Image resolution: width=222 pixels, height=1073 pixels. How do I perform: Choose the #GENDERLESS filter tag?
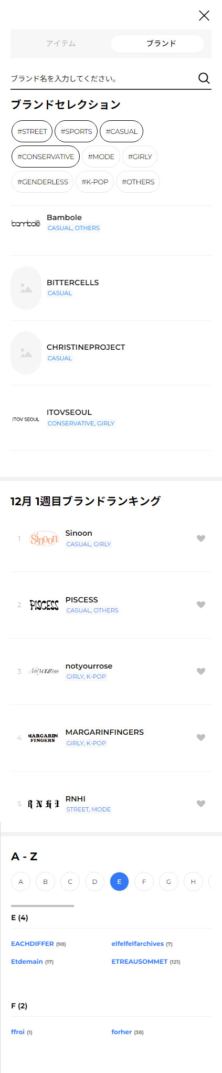coord(43,182)
